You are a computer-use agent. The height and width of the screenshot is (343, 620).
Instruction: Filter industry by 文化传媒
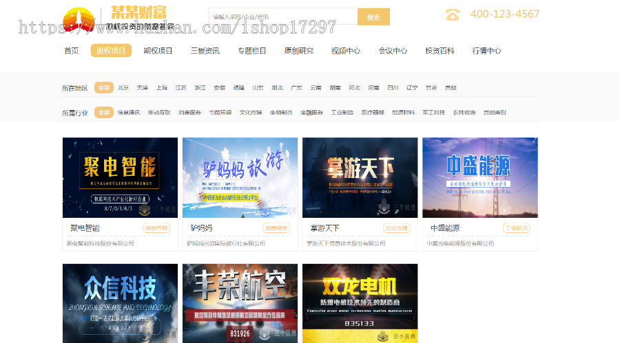click(x=251, y=113)
